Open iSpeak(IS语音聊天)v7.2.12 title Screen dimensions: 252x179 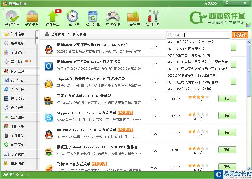(91, 79)
